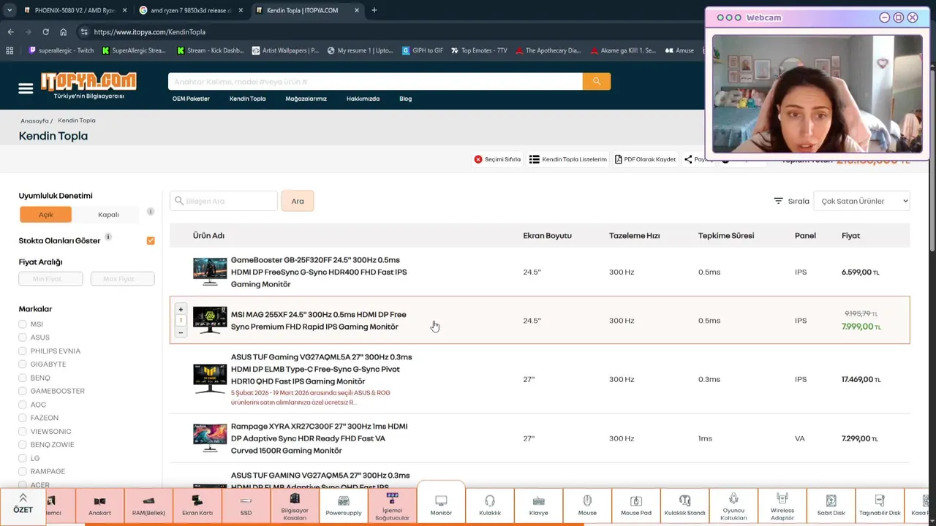Open the Blog menu item
The image size is (936, 526).
click(x=406, y=99)
